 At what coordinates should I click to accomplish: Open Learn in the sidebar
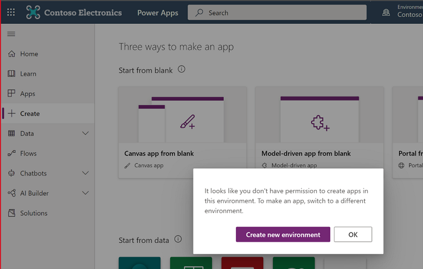tap(48, 74)
